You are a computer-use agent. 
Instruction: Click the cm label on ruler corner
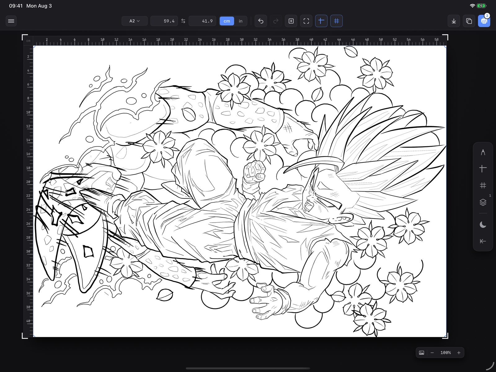tap(29, 41)
